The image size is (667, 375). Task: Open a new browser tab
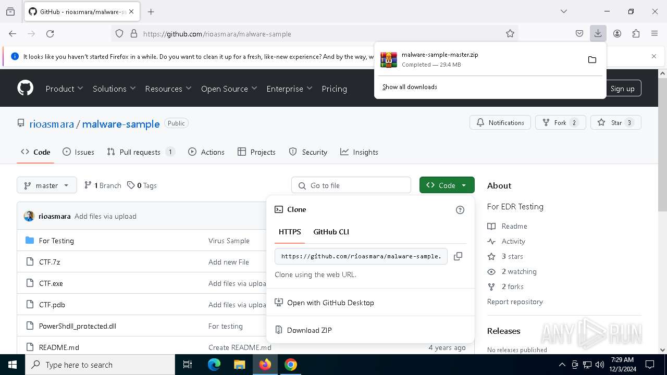[x=151, y=11]
